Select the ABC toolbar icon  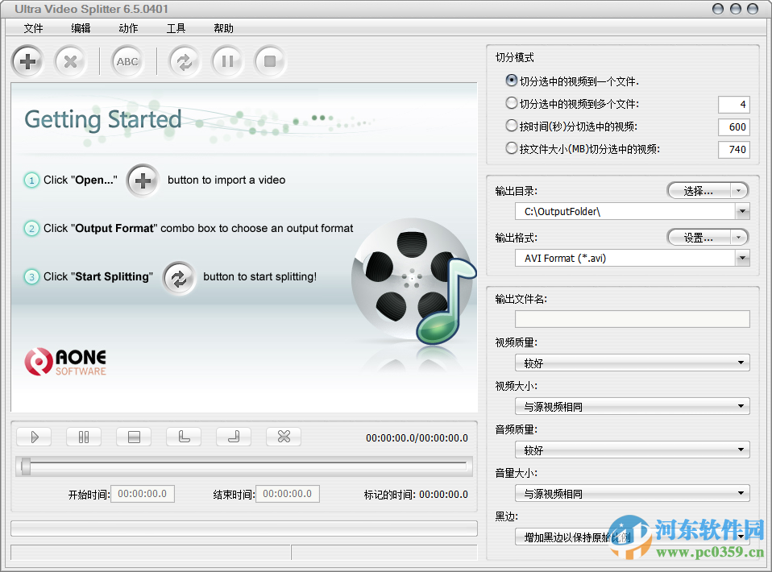(x=127, y=61)
